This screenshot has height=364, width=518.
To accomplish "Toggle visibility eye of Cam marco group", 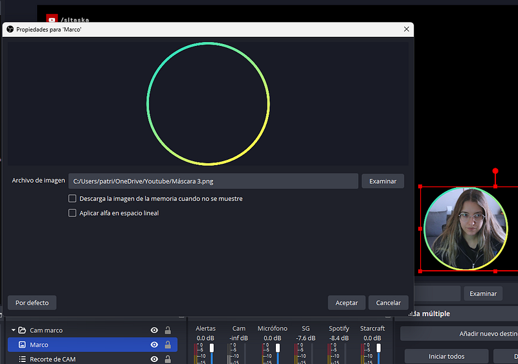I will coord(154,330).
